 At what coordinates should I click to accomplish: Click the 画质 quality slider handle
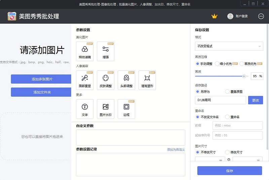click(x=244, y=76)
